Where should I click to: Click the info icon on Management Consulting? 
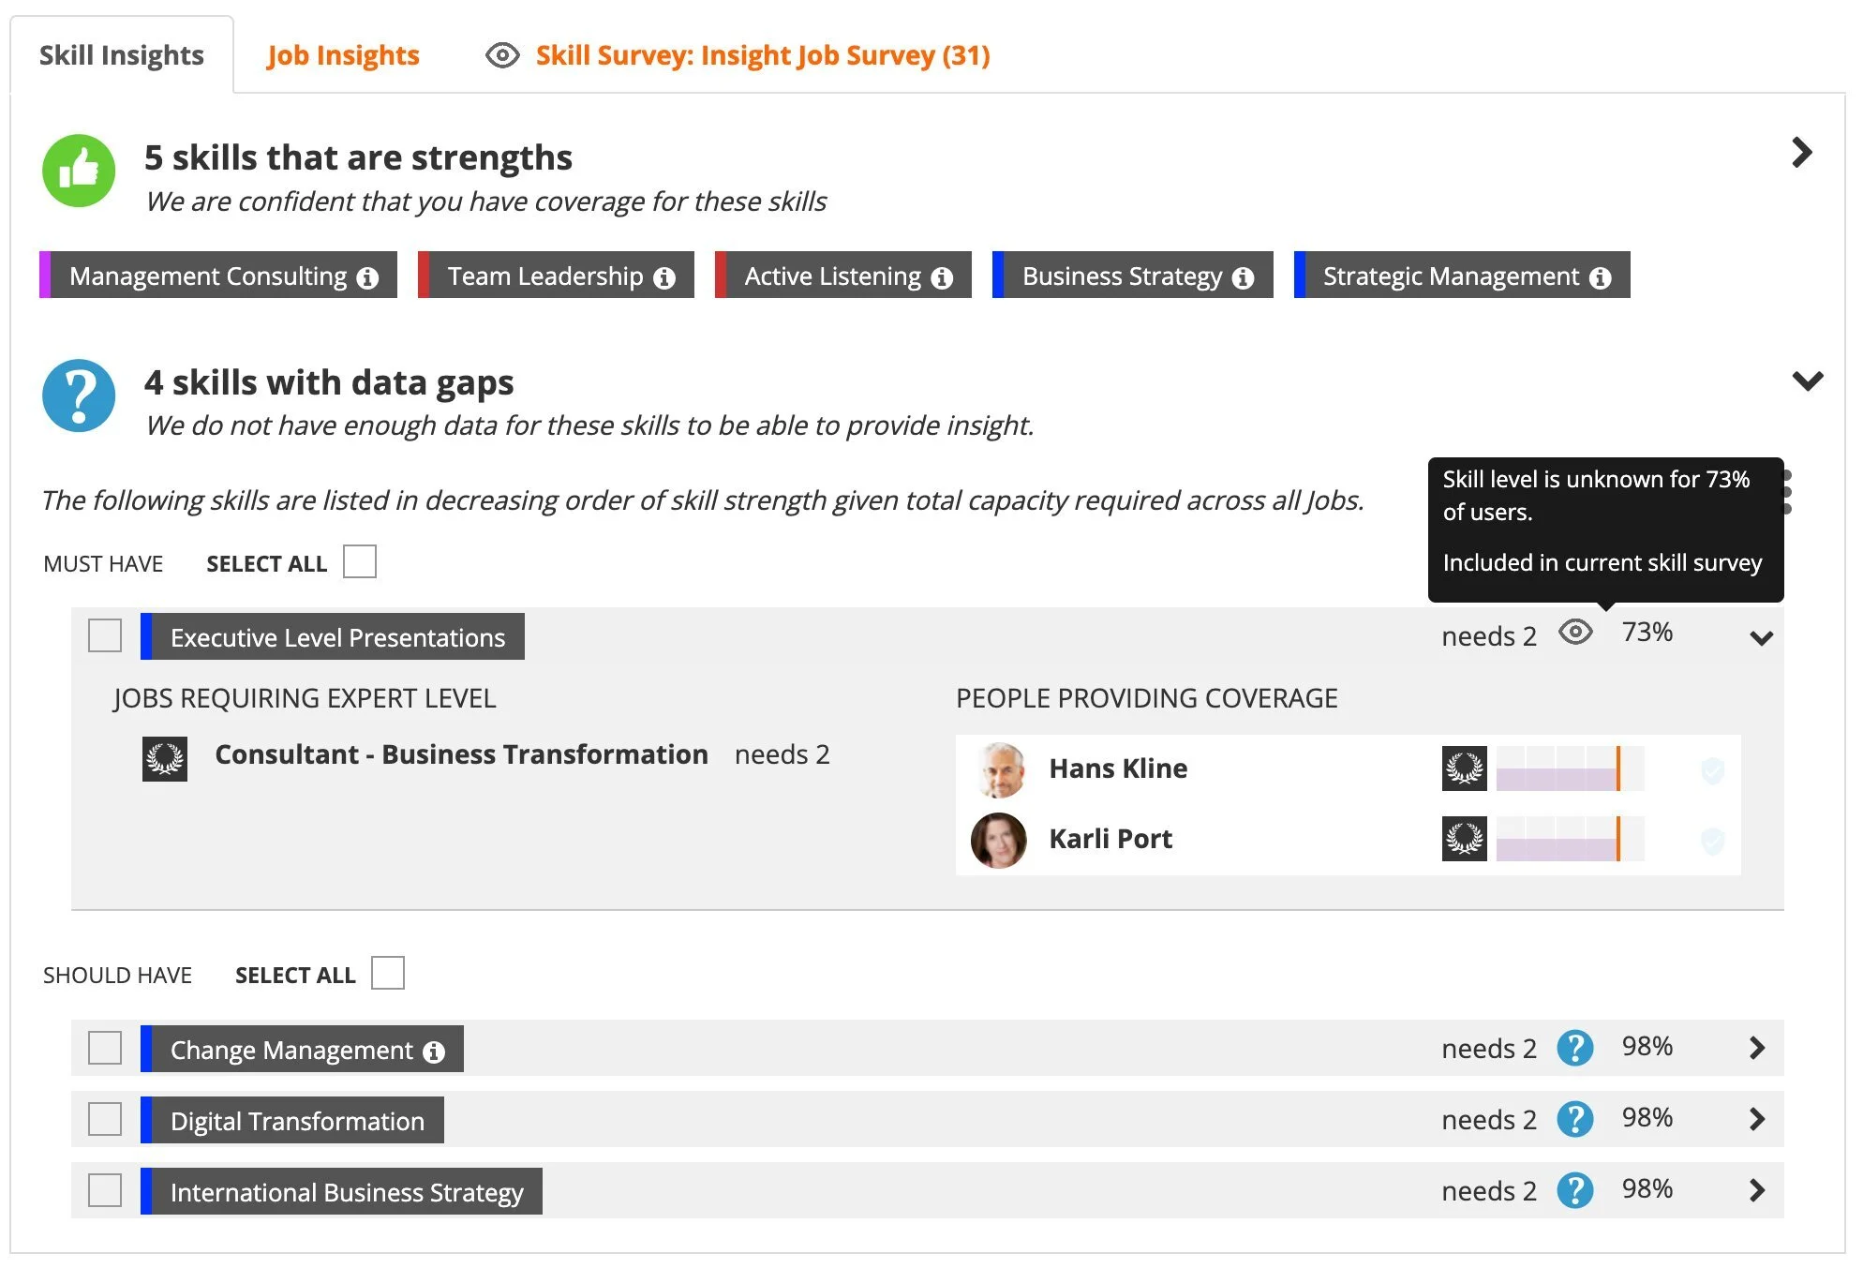pos(367,278)
